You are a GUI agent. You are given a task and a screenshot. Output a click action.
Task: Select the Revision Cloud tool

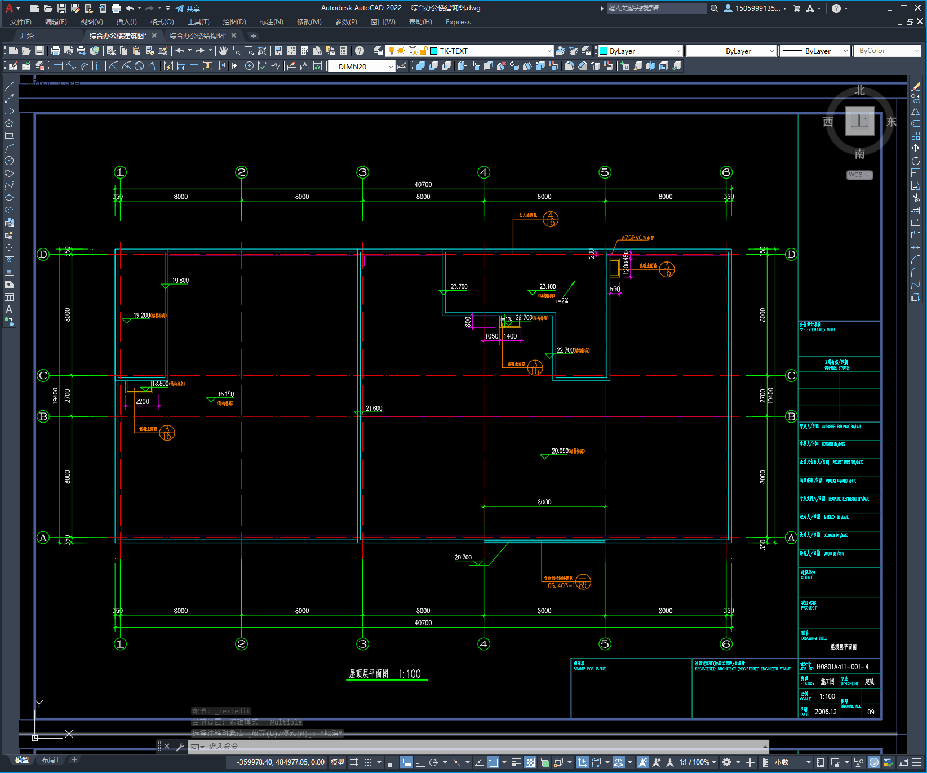pyautogui.click(x=9, y=173)
